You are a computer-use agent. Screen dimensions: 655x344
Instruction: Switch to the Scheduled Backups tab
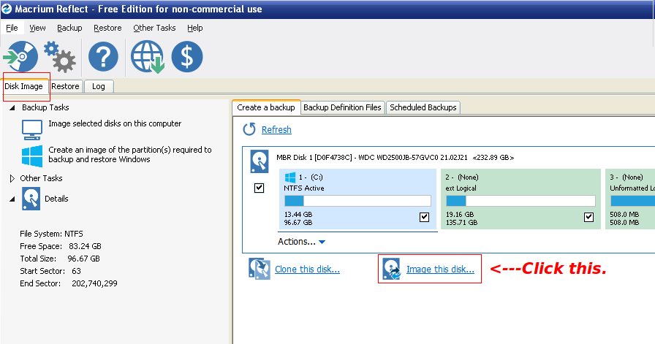423,107
